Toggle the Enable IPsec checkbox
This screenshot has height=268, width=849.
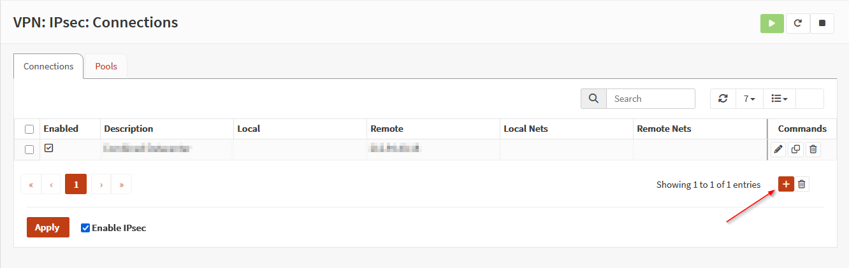85,228
